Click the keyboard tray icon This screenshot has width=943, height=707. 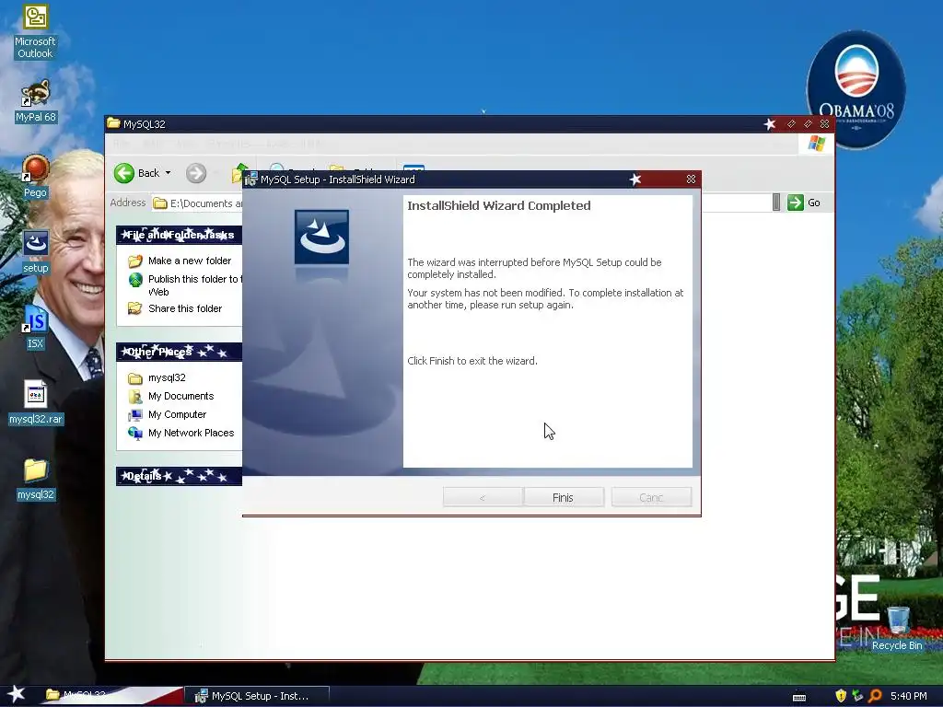[x=799, y=697]
